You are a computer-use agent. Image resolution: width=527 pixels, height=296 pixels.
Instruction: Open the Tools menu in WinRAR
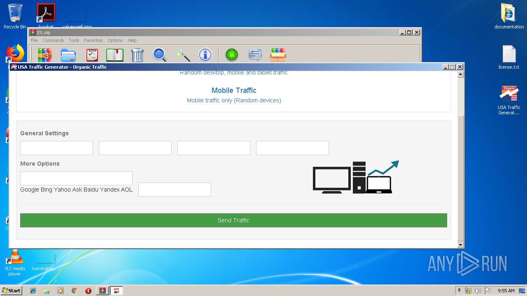tap(74, 40)
